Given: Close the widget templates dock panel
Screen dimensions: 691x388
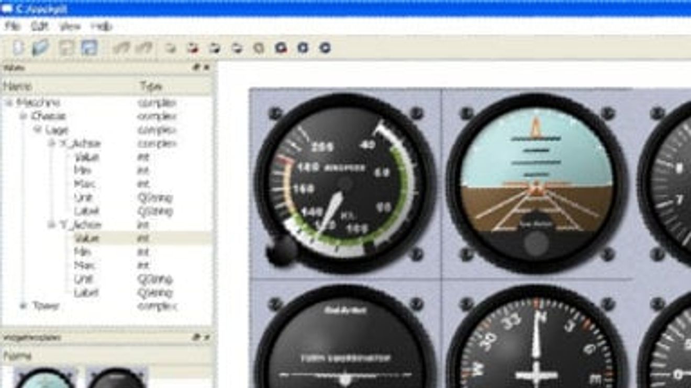Looking at the screenshot, I should point(206,338).
